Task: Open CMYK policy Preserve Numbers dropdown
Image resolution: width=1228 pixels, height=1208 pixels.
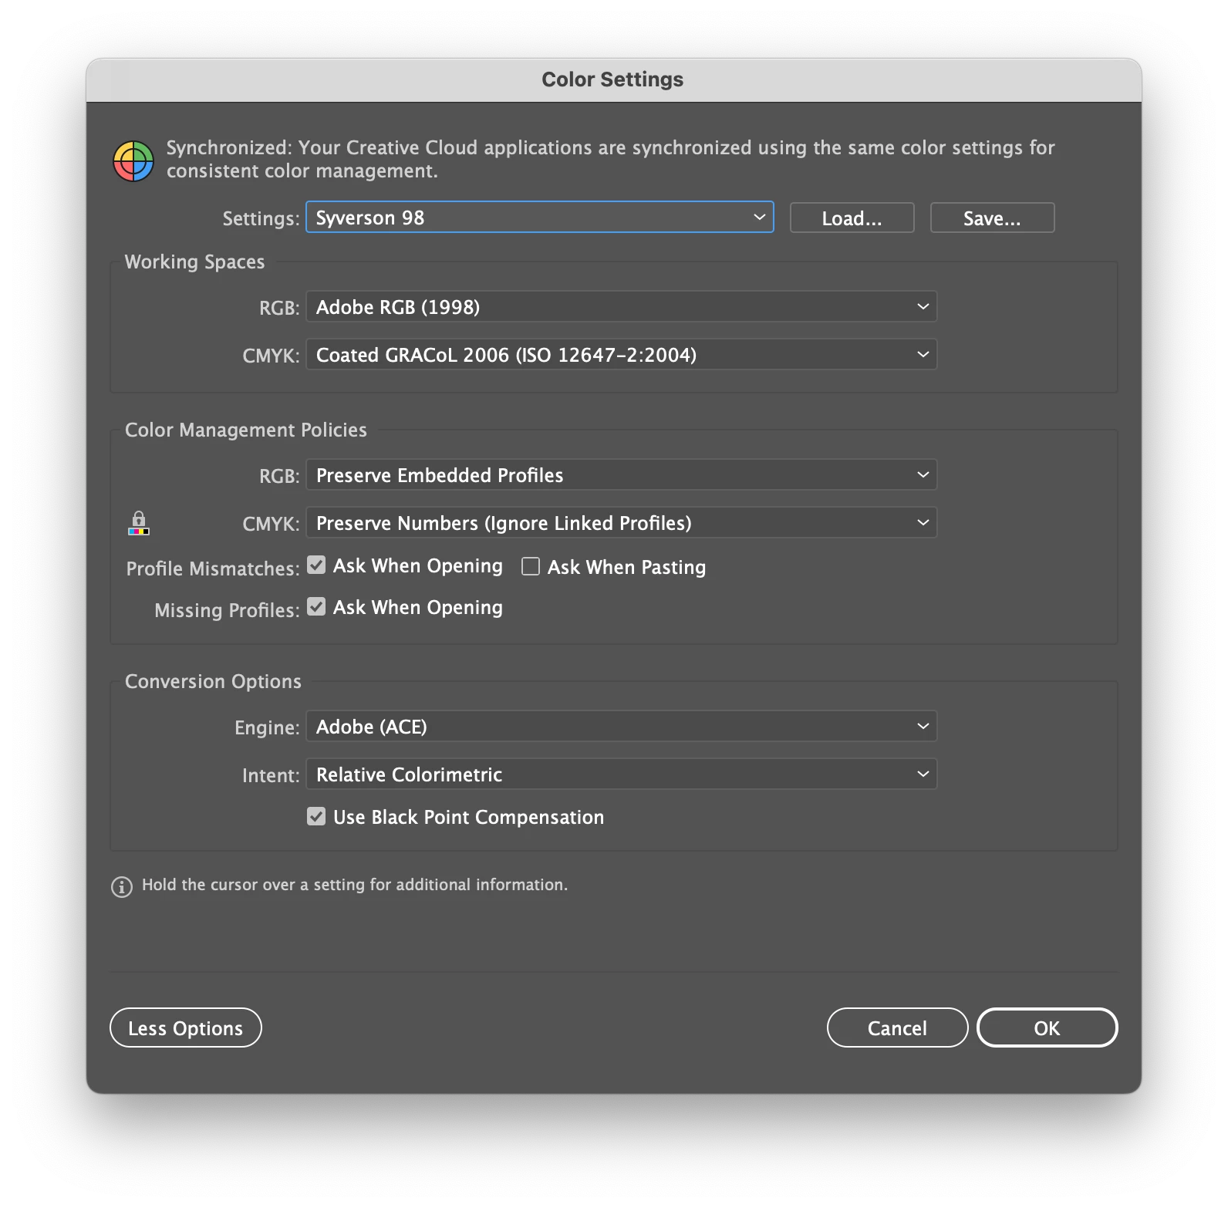Action: pyautogui.click(x=622, y=523)
